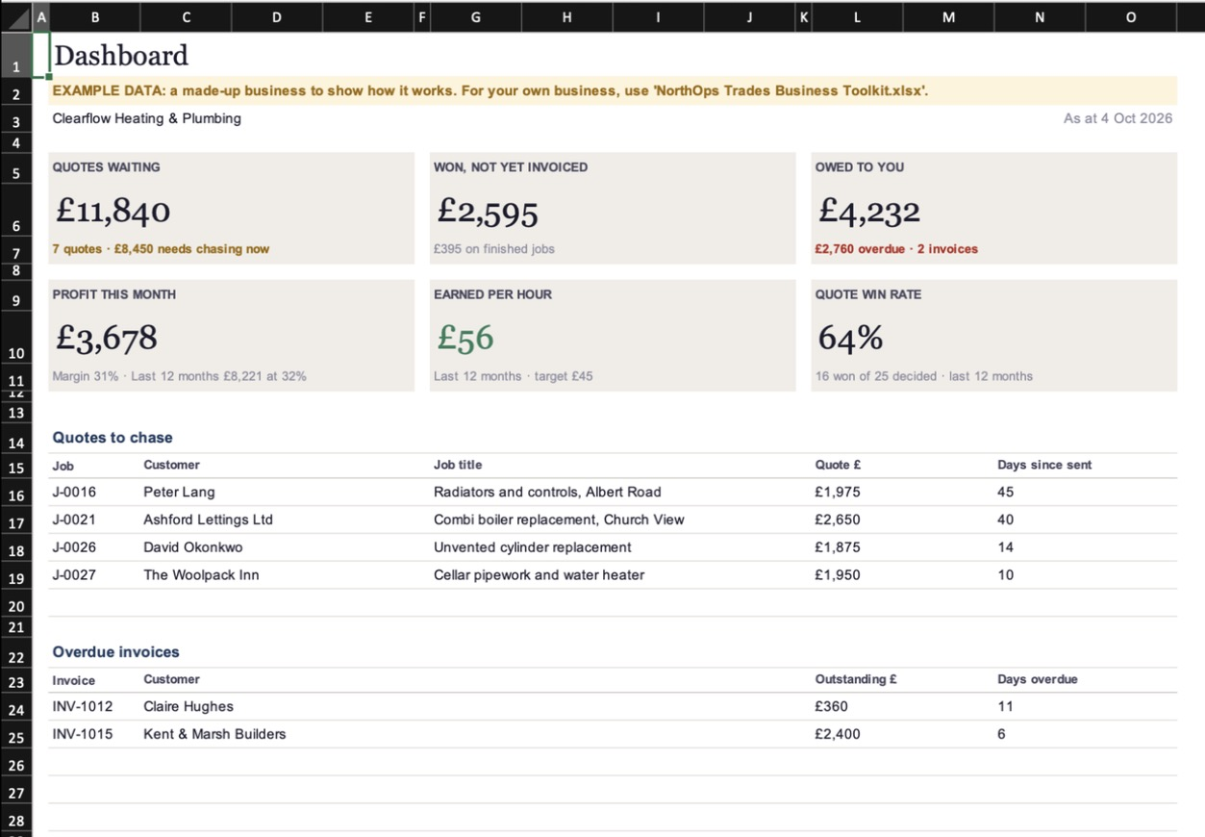Screen dimensions: 1205x837
Task: Click quote amount £2,650
Action: tap(838, 520)
